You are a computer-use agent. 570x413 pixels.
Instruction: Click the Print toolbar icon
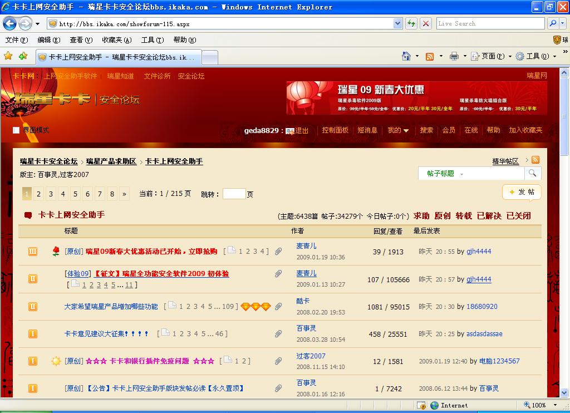(x=454, y=56)
